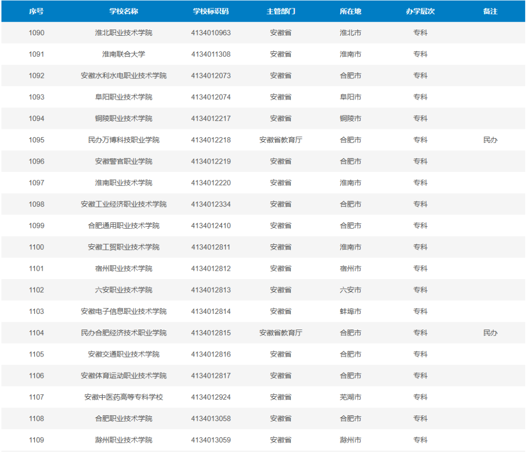529x452 pixels.
Task: Click the 学校名称 column header
Action: click(x=123, y=11)
